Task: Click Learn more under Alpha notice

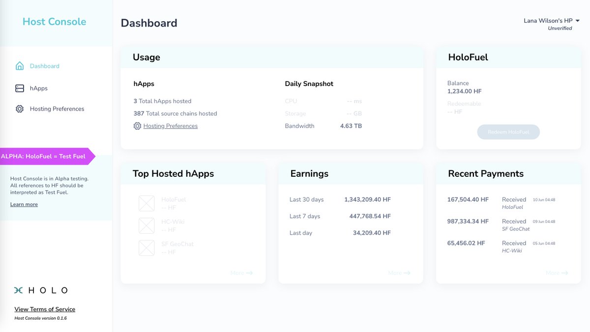Action: (24, 204)
